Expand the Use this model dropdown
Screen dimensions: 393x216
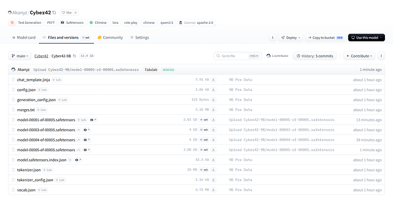point(366,38)
